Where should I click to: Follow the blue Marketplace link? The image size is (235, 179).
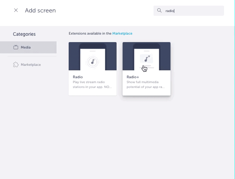pos(122,33)
